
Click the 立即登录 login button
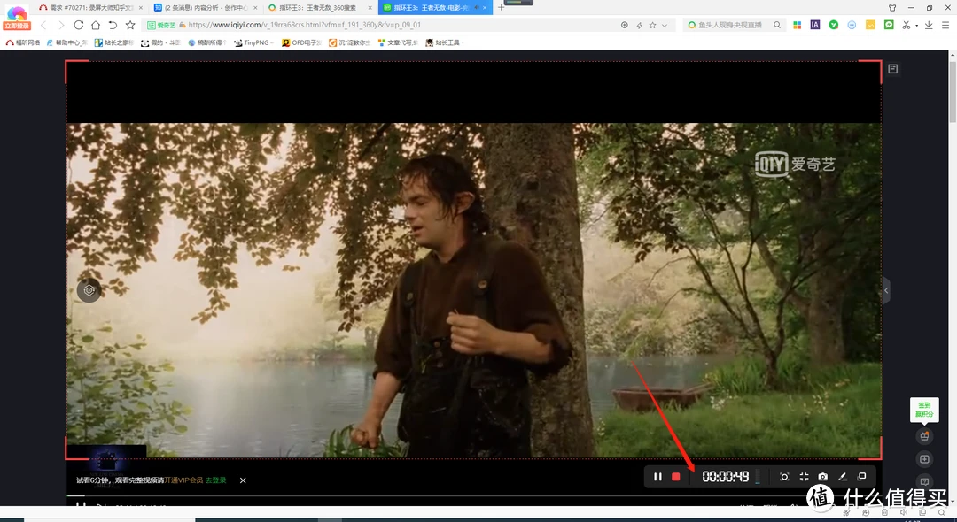(x=17, y=27)
